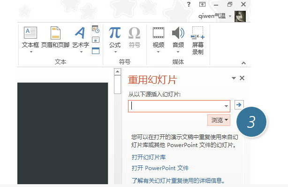Expand WordArt dropdown arrow
The image size is (288, 187).
81,52
